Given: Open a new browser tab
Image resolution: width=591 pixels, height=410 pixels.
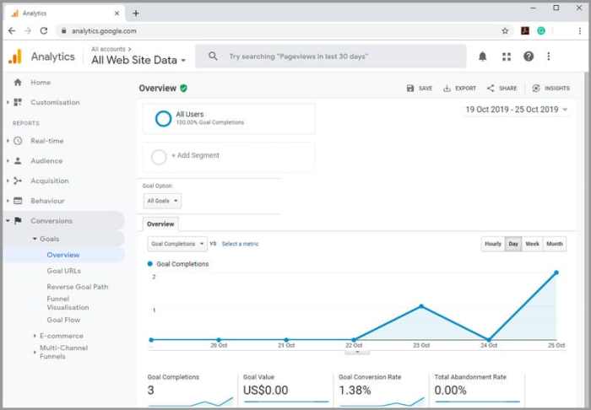Looking at the screenshot, I should tap(136, 13).
